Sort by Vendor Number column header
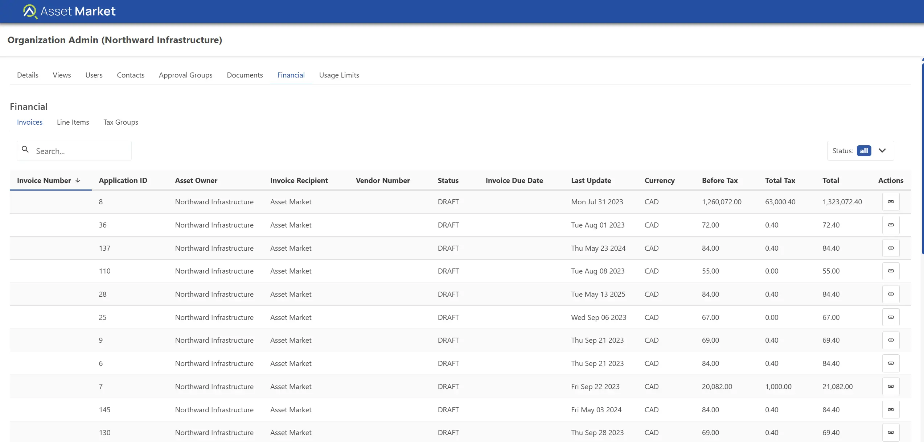 point(383,180)
